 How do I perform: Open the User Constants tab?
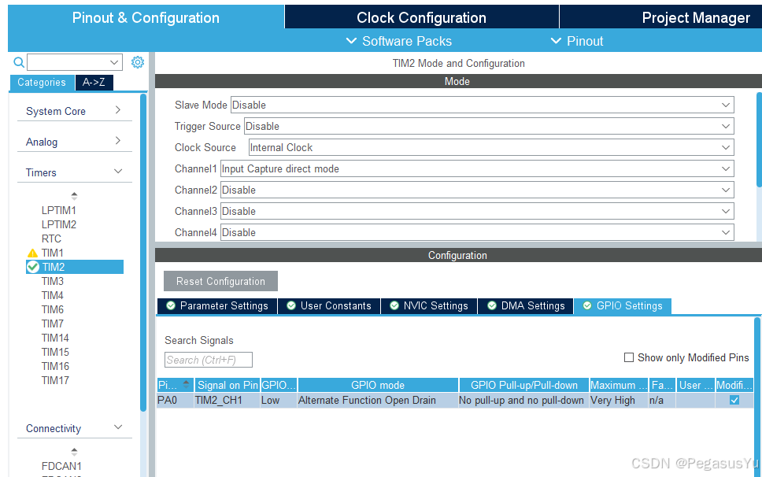tap(329, 306)
